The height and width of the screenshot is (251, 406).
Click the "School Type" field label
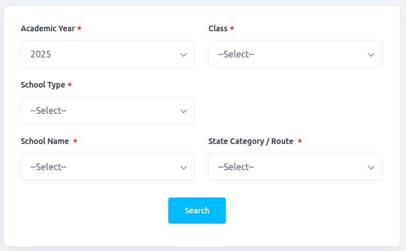pyautogui.click(x=43, y=85)
